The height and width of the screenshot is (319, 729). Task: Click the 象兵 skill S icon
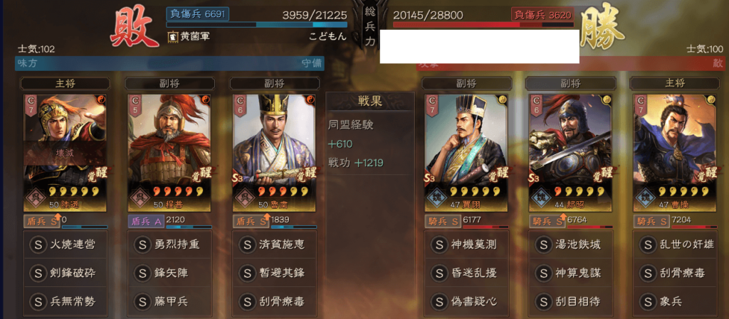coord(647,302)
